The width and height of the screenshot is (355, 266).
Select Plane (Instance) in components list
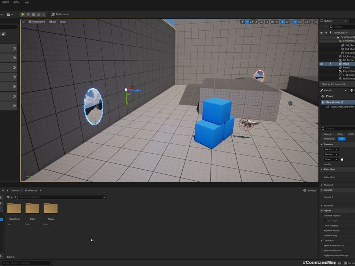click(338, 102)
